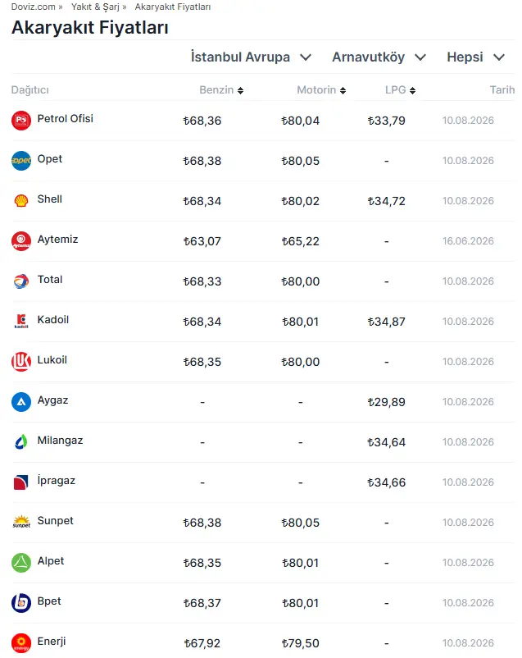Click the Kadoil logo icon
This screenshot has height=658, width=522.
click(21, 322)
